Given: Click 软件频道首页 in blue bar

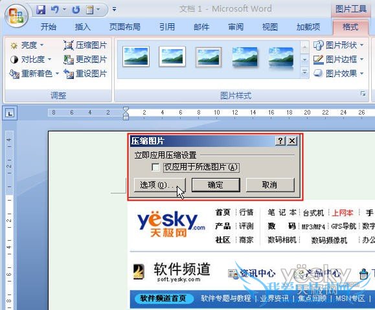Looking at the screenshot, I should [163, 298].
